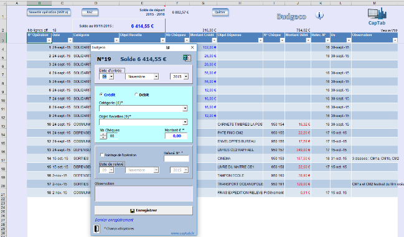Click the relevé date day dropdown
This screenshot has width=404, height=237.
111,170
